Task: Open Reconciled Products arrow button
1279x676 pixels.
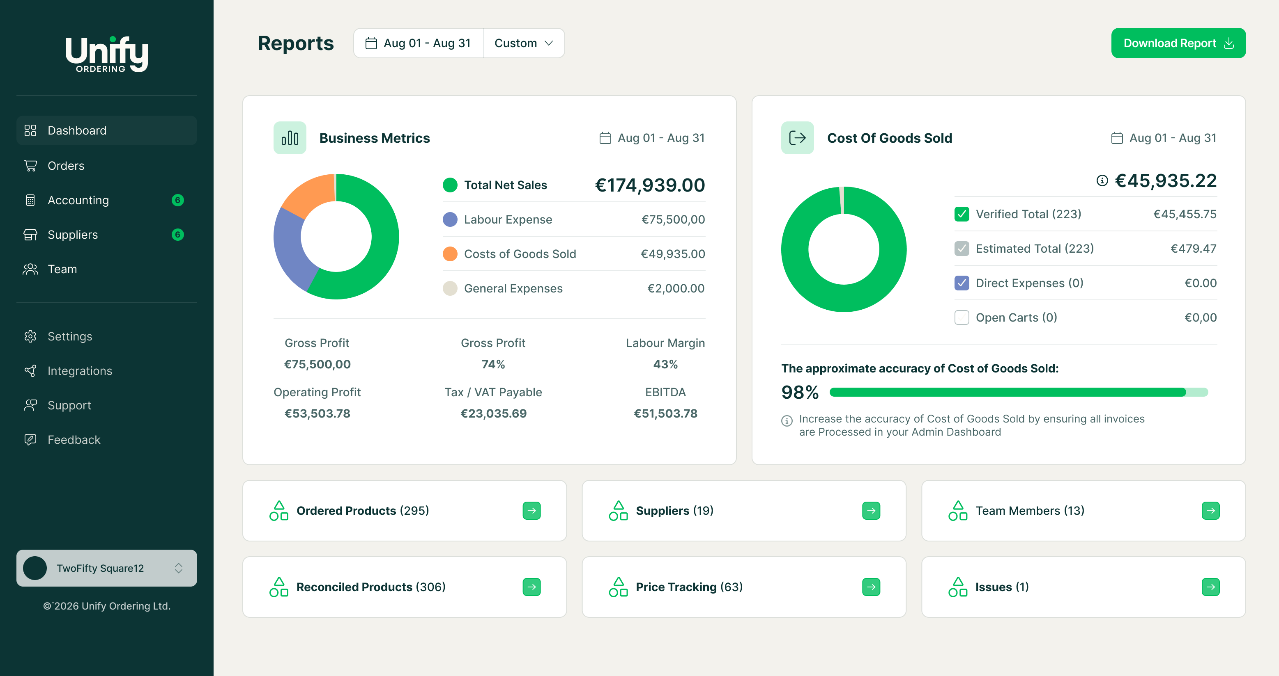Action: click(531, 587)
